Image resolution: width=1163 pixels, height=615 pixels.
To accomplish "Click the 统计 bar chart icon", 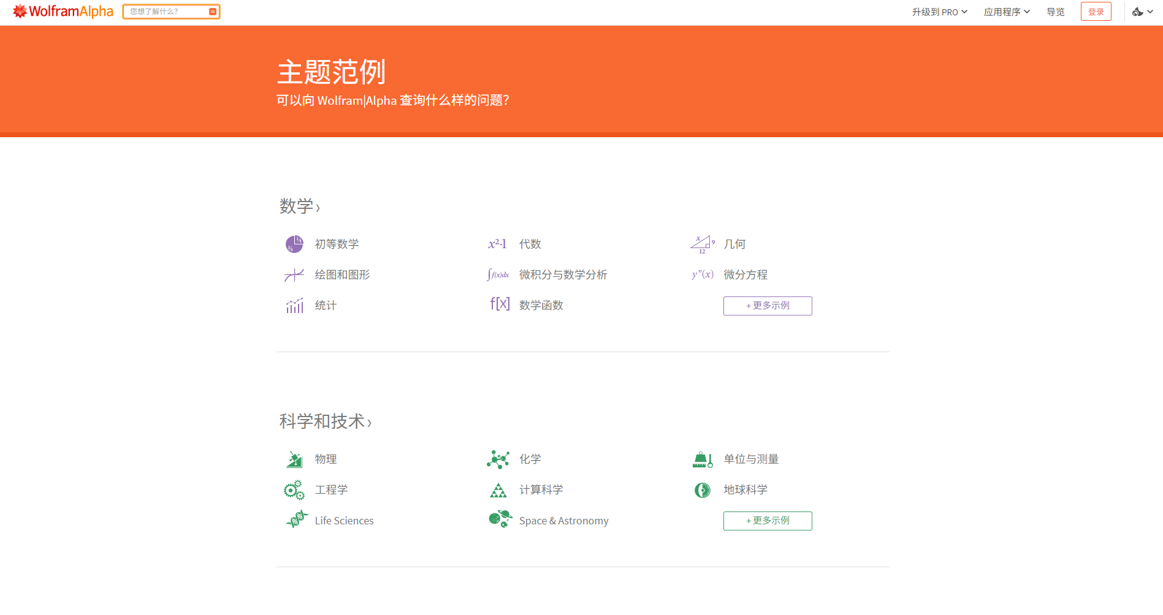I will (294, 305).
